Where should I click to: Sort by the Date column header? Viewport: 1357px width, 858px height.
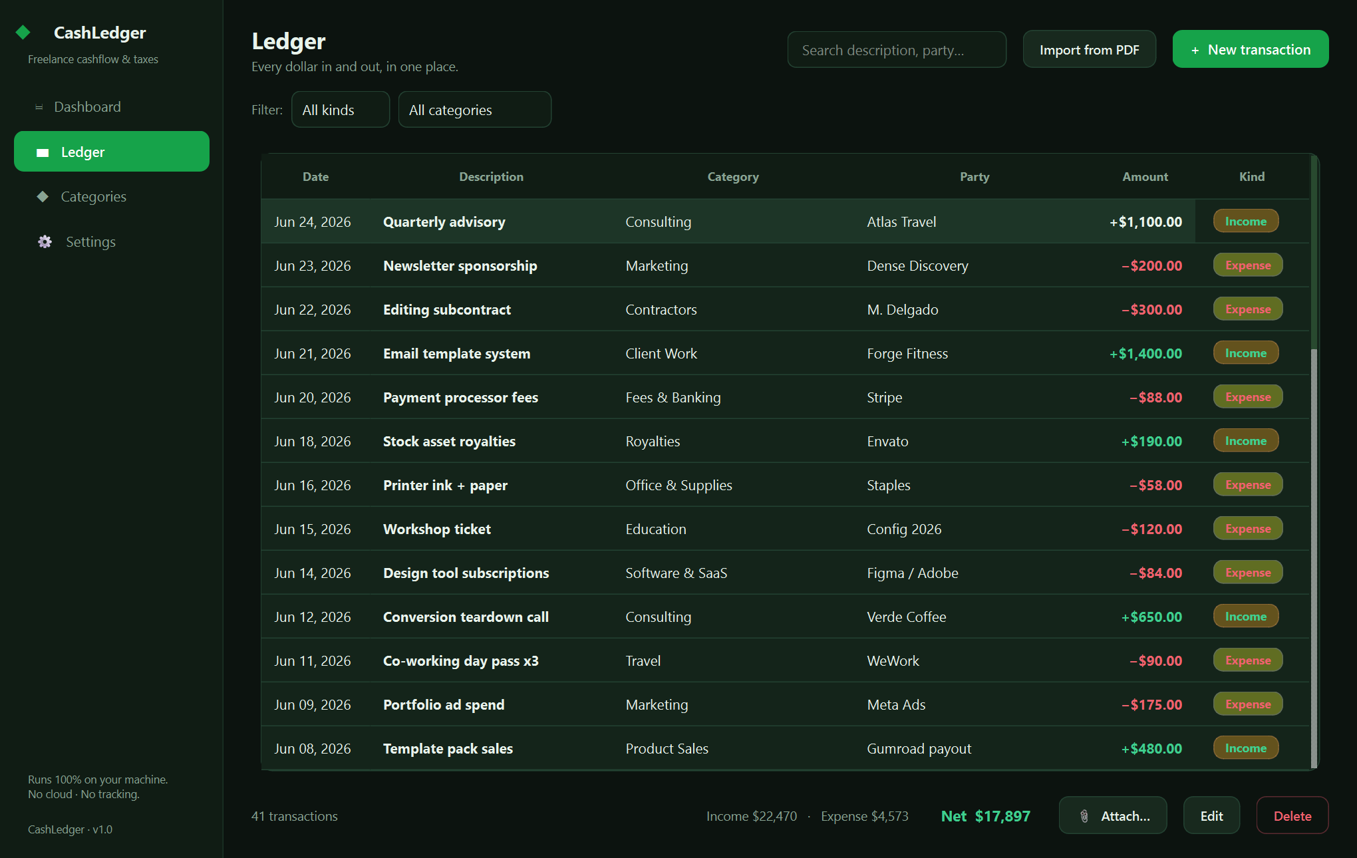[x=315, y=177]
